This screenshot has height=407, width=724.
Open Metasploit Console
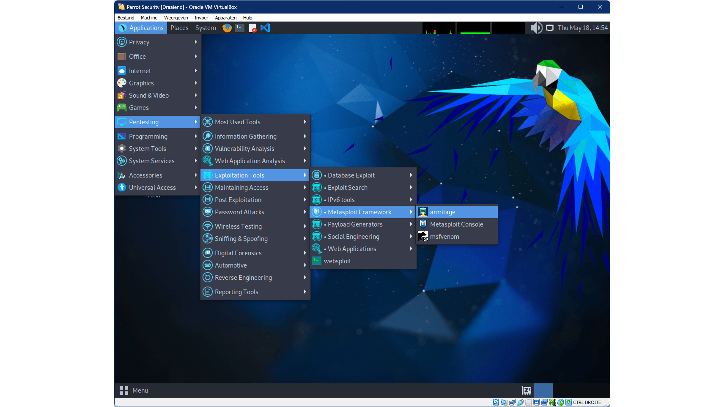coord(457,224)
